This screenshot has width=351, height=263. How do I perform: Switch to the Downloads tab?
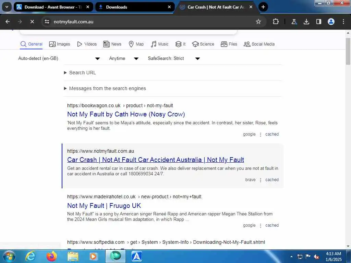(x=134, y=7)
